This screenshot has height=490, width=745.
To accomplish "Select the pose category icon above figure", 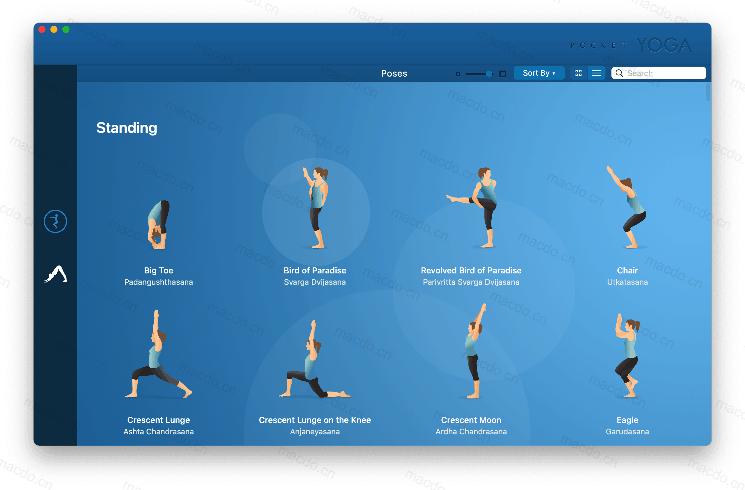I will [x=56, y=221].
